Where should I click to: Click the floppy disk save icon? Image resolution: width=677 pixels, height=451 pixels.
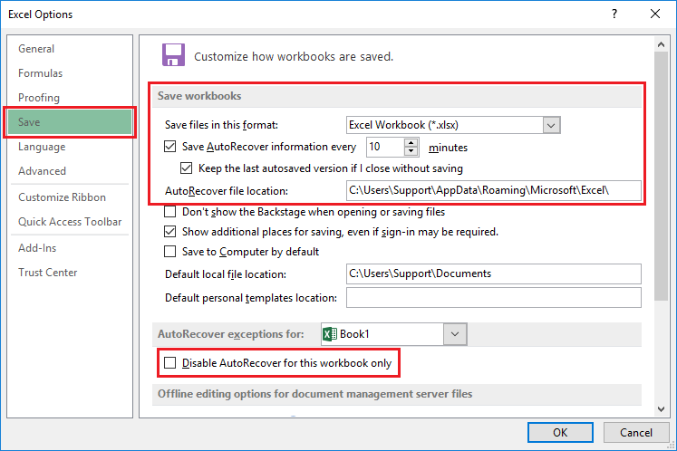pos(172,54)
